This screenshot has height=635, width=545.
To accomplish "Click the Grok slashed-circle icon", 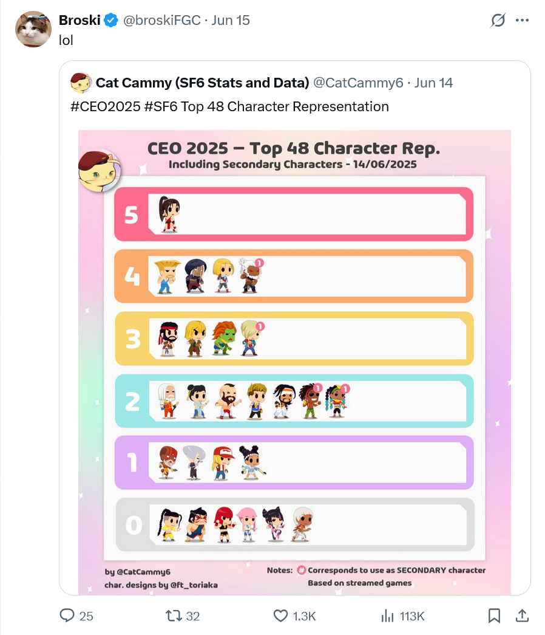I will pos(498,20).
